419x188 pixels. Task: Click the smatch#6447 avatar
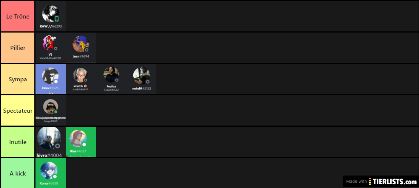click(80, 75)
